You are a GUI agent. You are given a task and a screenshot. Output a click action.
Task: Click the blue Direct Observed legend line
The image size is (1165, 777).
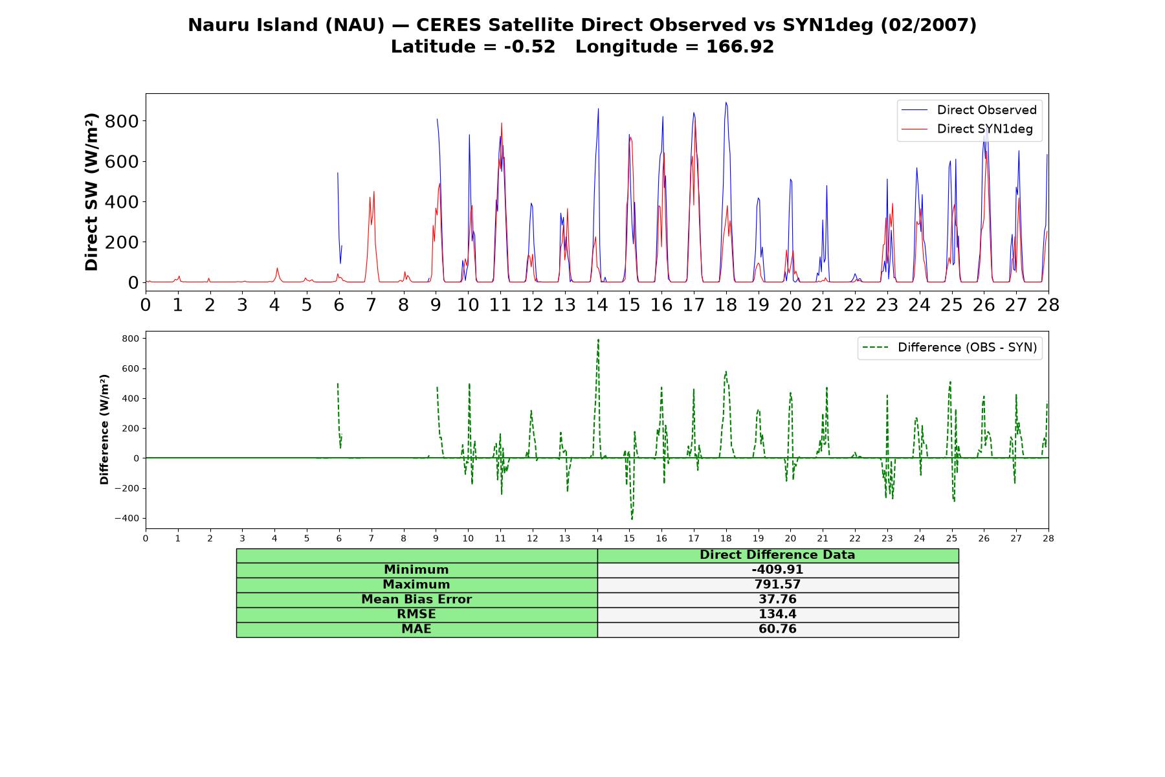pyautogui.click(x=915, y=110)
